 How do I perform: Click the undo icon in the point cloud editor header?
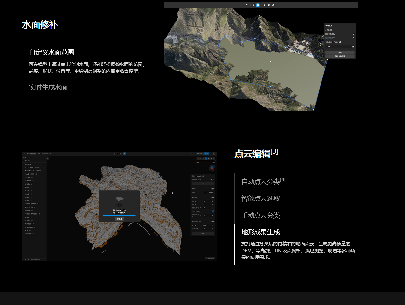[191, 154]
